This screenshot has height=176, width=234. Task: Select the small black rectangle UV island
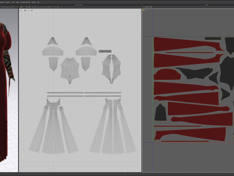click(x=213, y=39)
